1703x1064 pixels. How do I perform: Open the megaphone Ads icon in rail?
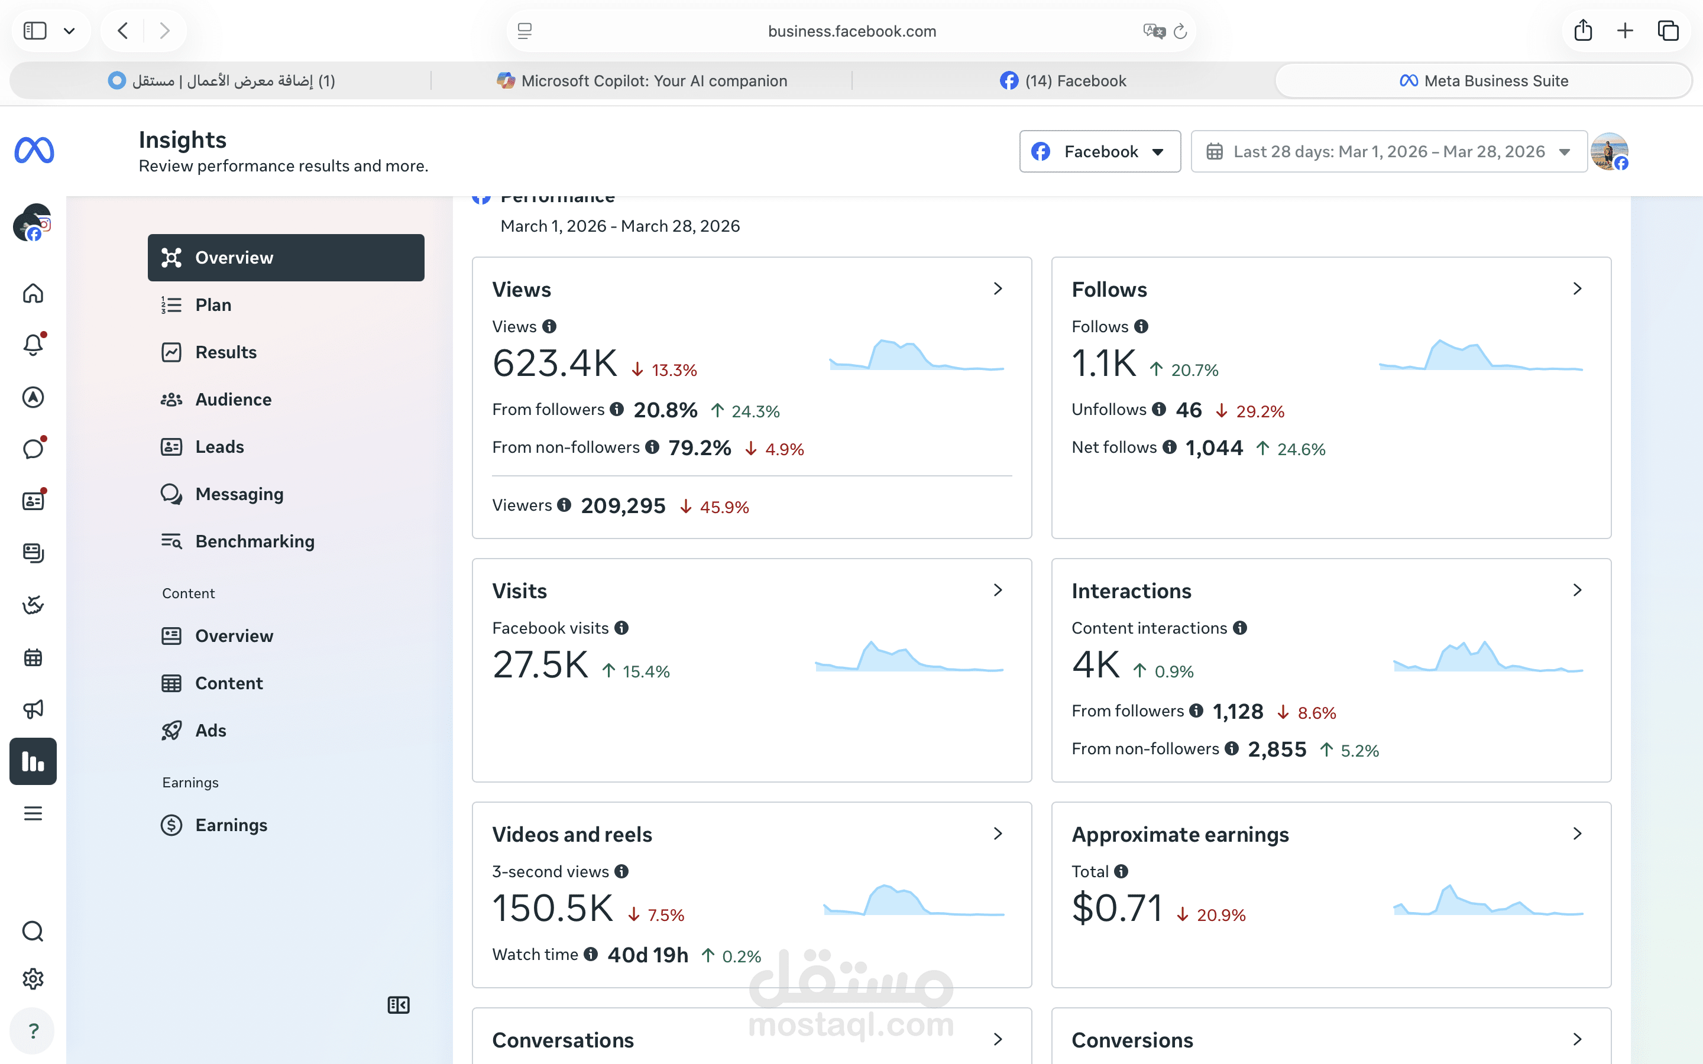click(33, 709)
